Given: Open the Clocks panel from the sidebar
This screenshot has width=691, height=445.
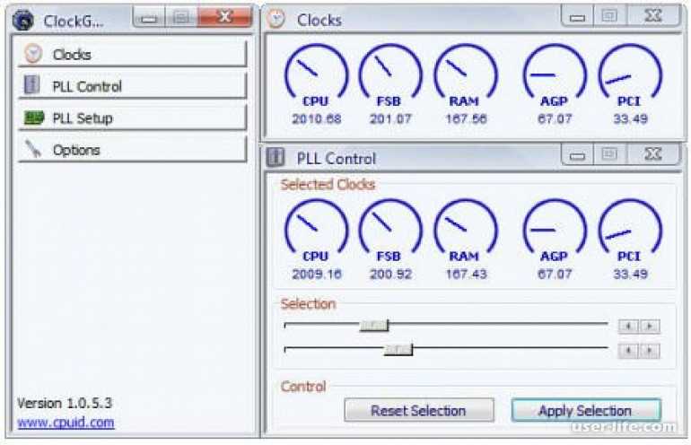Looking at the screenshot, I should pyautogui.click(x=132, y=54).
